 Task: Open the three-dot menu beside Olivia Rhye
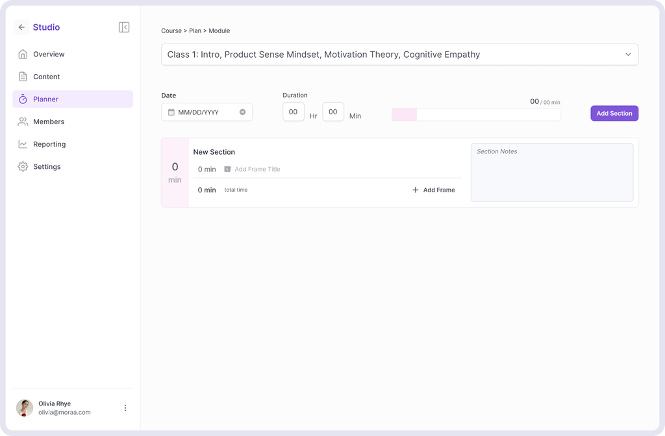coord(125,408)
